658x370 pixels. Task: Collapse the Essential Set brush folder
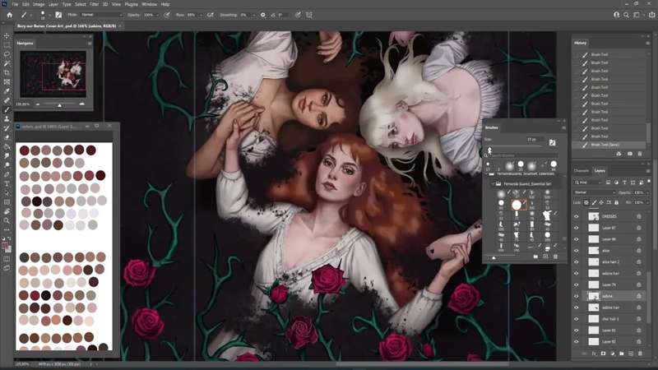coord(493,183)
